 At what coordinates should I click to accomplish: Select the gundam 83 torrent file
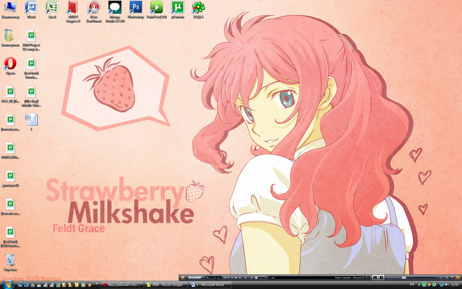(10, 178)
